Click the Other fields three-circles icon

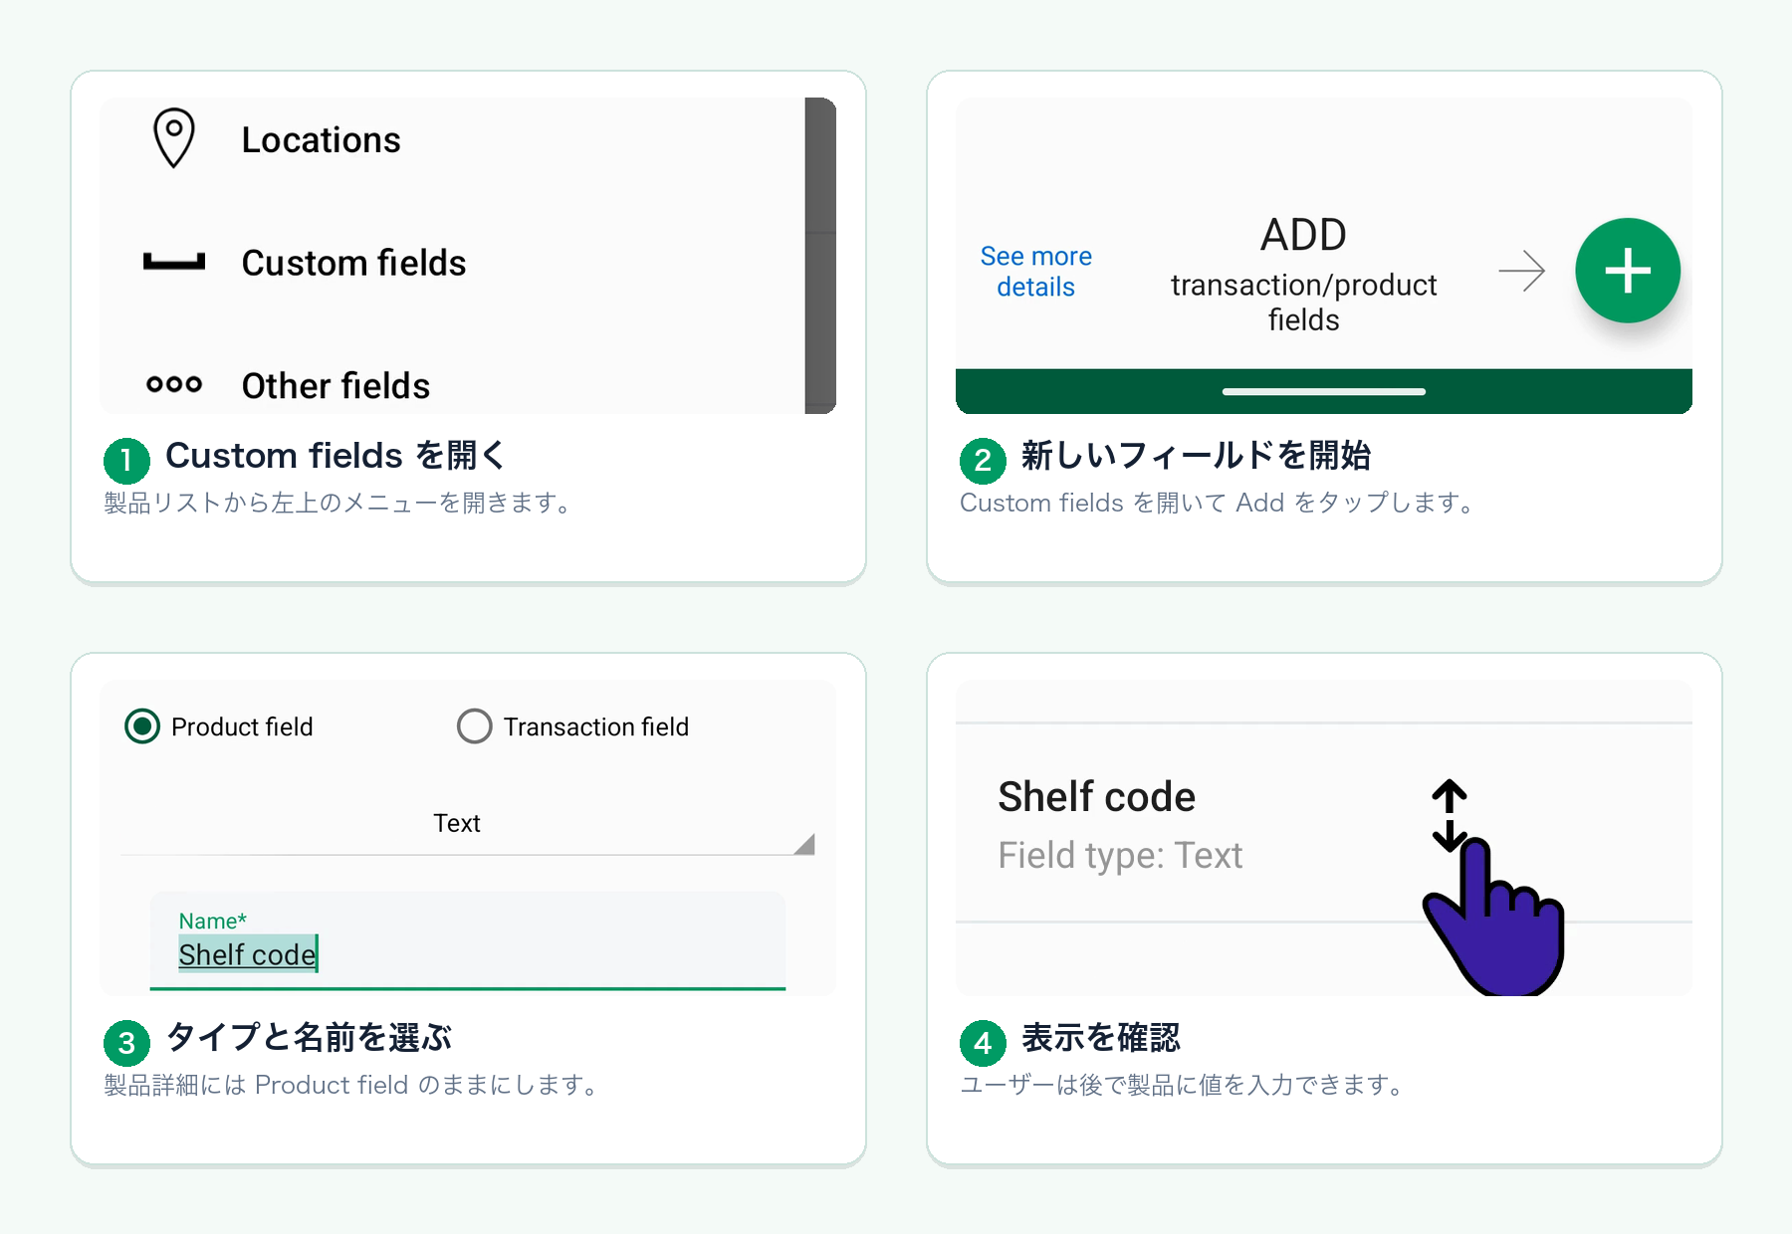tap(174, 384)
